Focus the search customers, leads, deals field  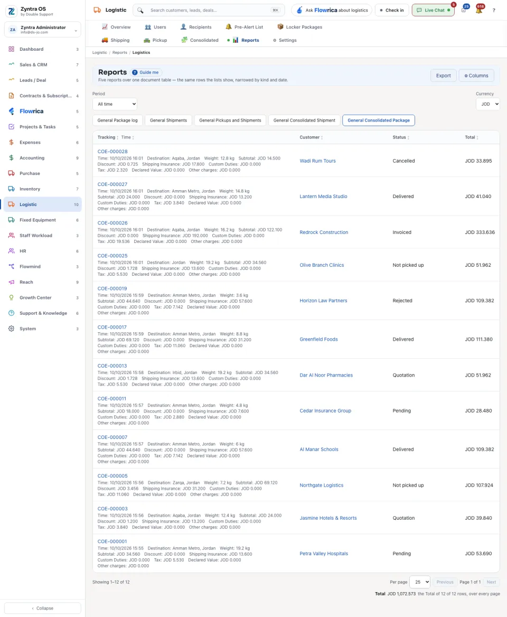click(x=209, y=10)
